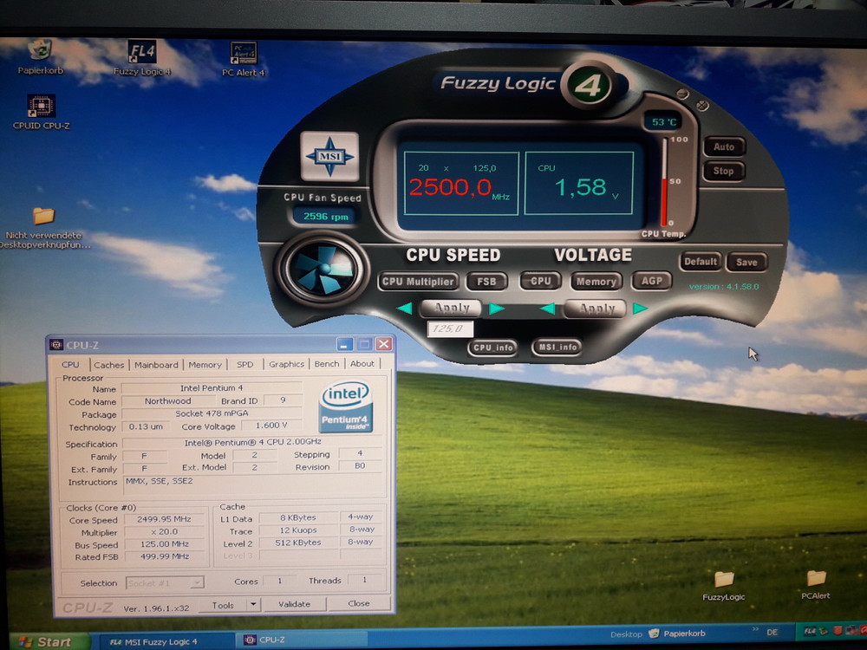Viewport: 867px width, 650px height.
Task: Click the round minimize screw in Fuzzy Logic
Action: pyautogui.click(x=683, y=94)
